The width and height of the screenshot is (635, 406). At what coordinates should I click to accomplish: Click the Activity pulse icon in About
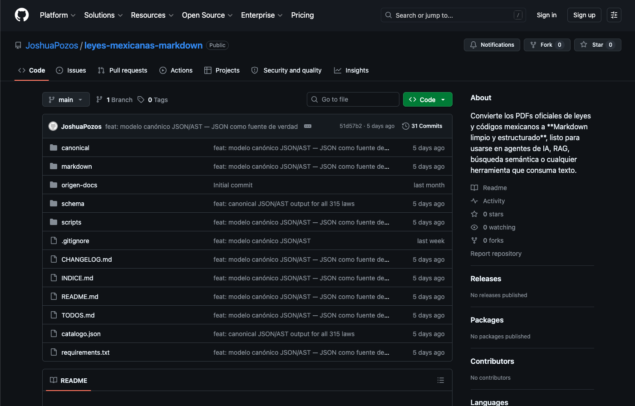474,201
